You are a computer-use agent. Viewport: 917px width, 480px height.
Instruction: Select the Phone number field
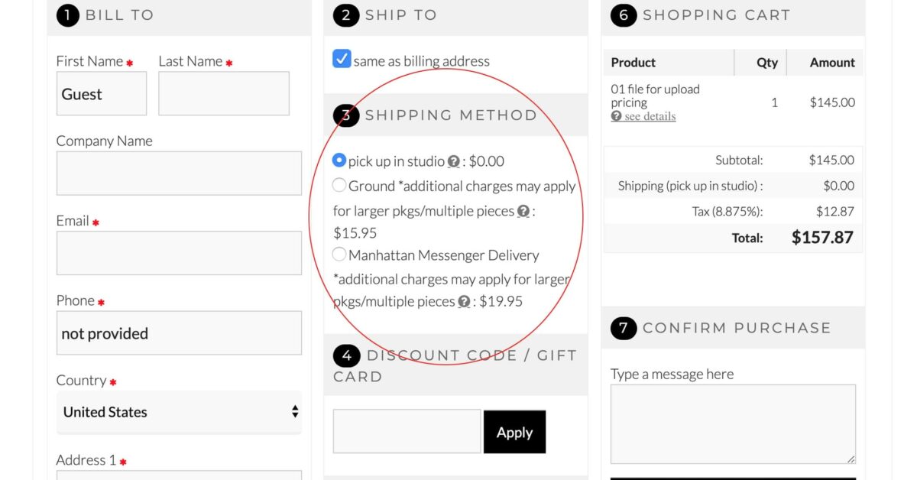(179, 333)
